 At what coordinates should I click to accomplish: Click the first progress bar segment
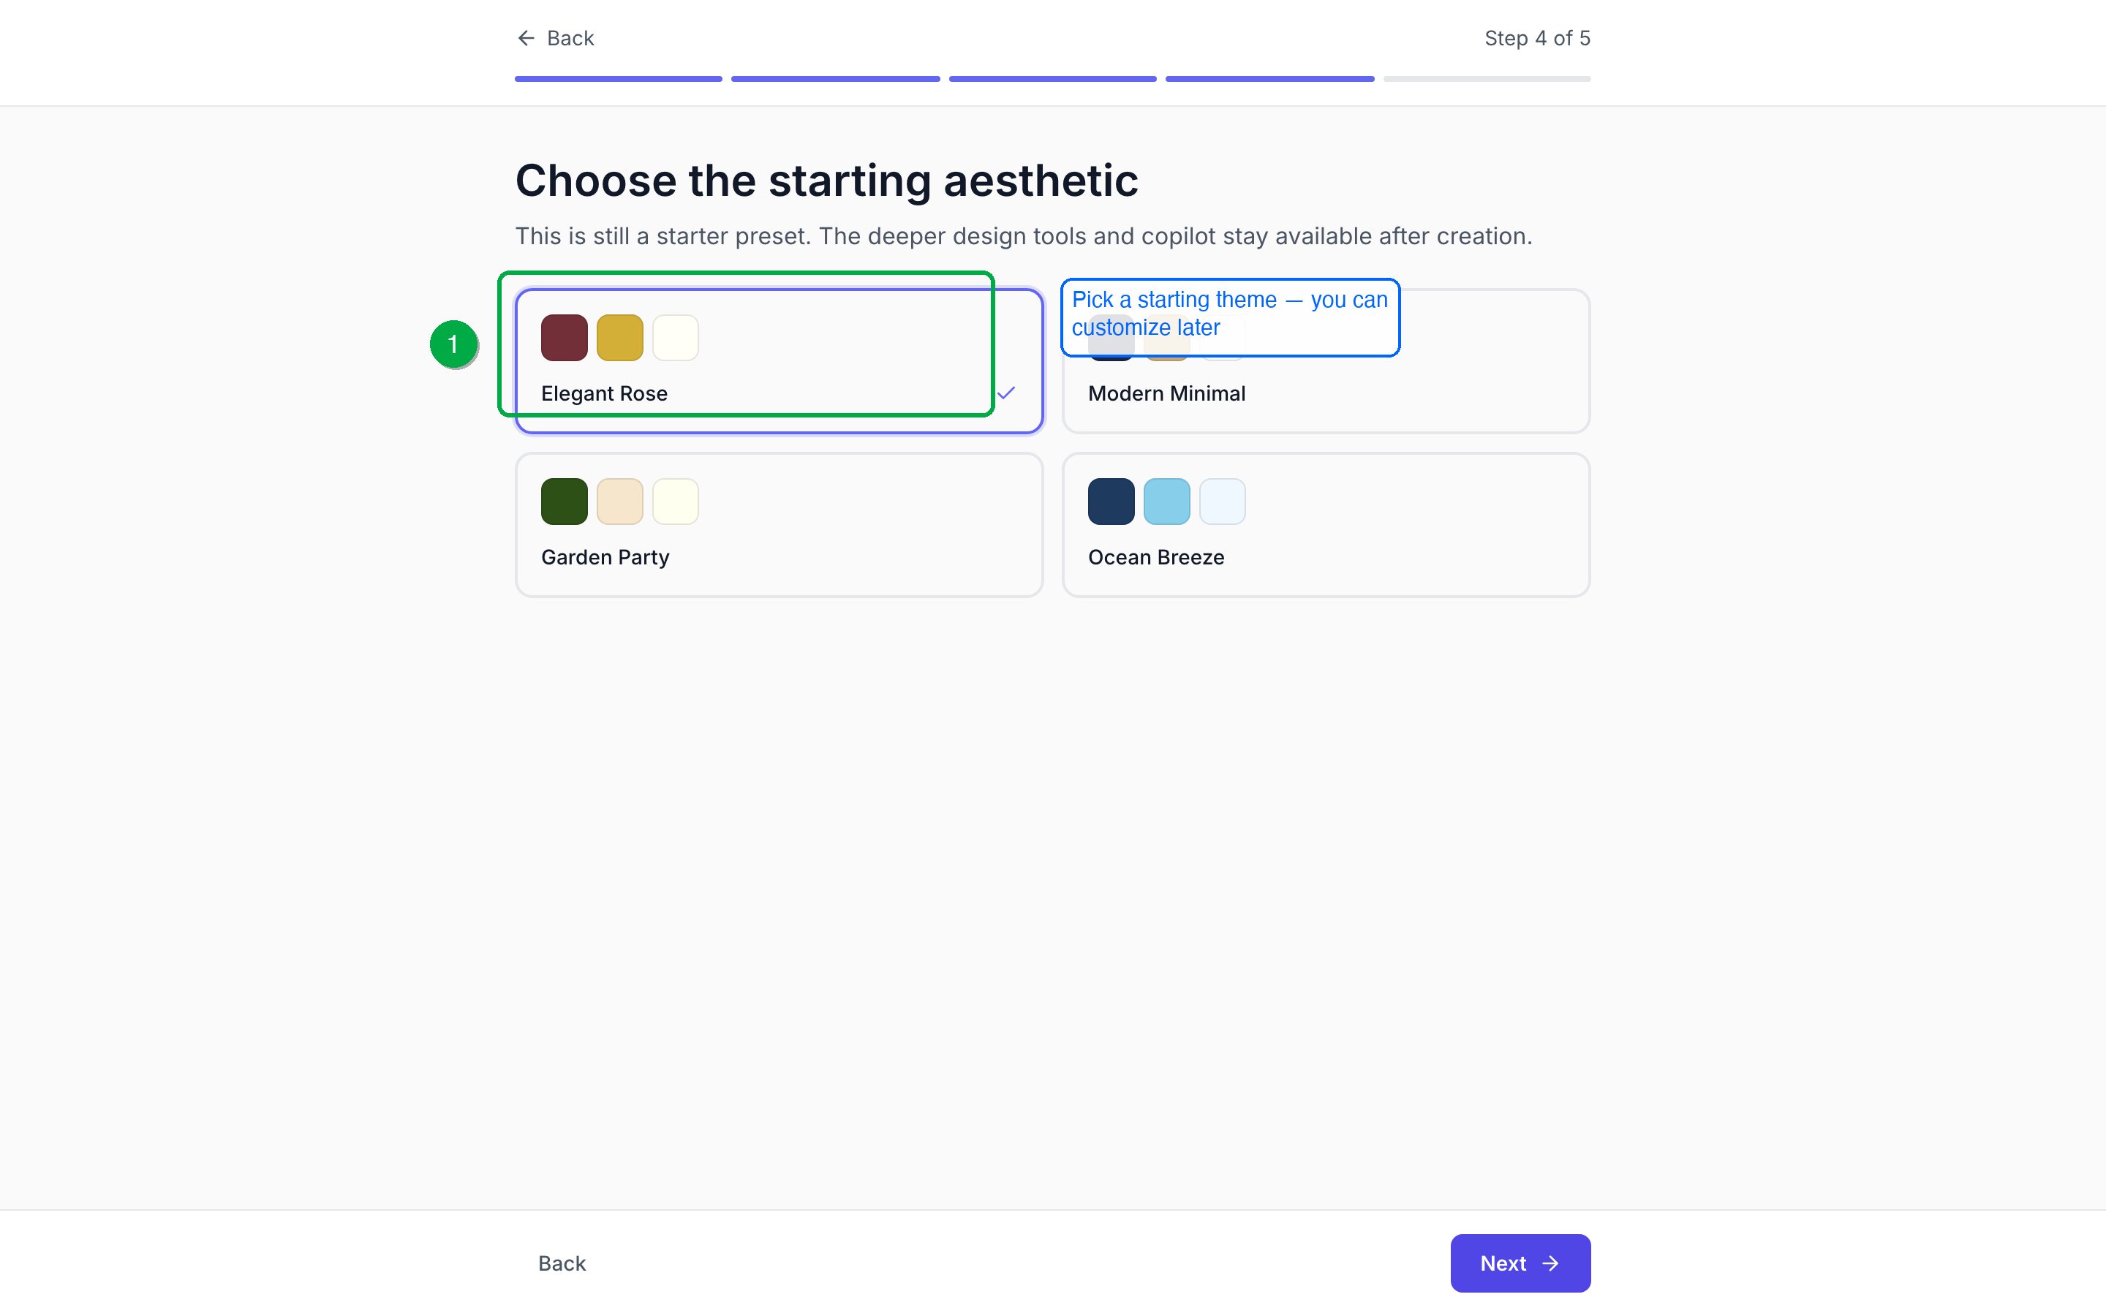coord(618,79)
